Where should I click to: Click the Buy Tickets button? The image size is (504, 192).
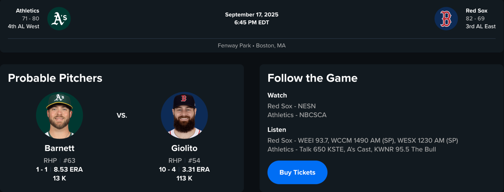coord(297,172)
